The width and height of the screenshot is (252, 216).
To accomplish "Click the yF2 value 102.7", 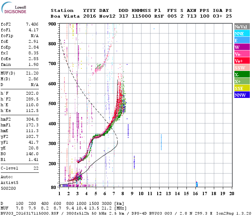I will click(x=32, y=137).
